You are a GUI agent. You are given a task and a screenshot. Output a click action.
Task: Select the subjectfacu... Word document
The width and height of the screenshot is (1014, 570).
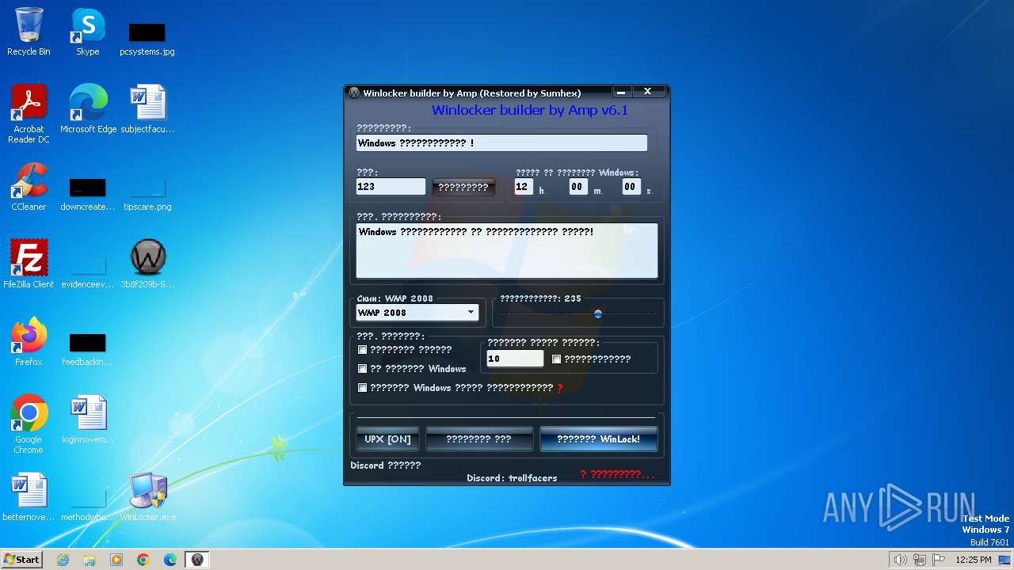pos(147,109)
